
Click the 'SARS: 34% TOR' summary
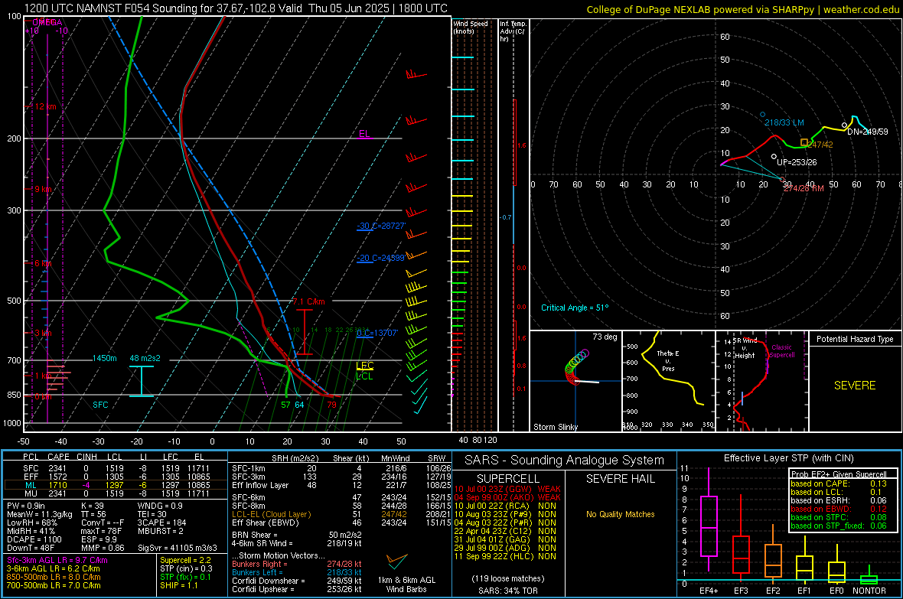[x=507, y=591]
